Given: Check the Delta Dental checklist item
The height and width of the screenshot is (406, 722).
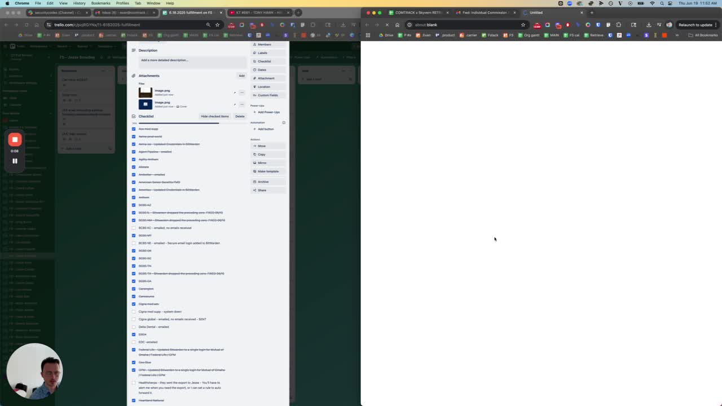Looking at the screenshot, I should (x=134, y=326).
